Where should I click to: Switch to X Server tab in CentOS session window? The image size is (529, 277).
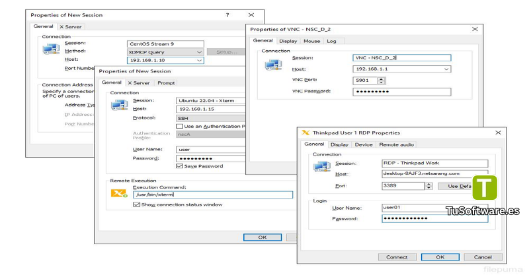[x=71, y=26]
